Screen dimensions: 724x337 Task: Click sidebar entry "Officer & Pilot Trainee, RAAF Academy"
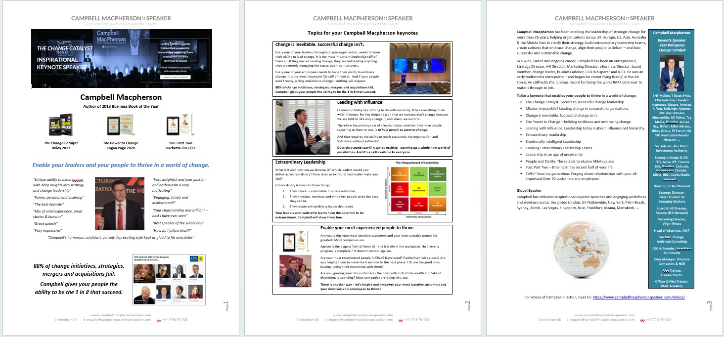coord(672,284)
